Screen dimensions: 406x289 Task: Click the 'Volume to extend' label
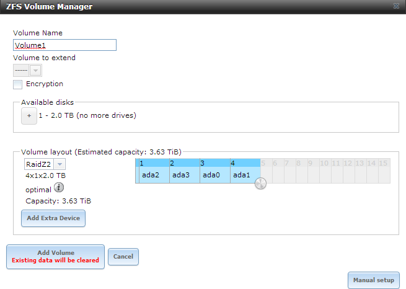tap(44, 58)
